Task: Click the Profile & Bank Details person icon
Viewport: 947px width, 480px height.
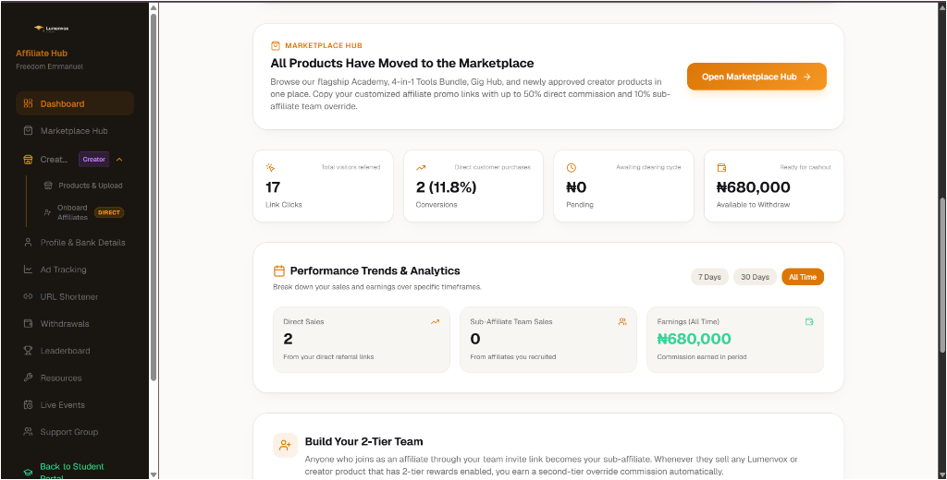Action: point(28,243)
